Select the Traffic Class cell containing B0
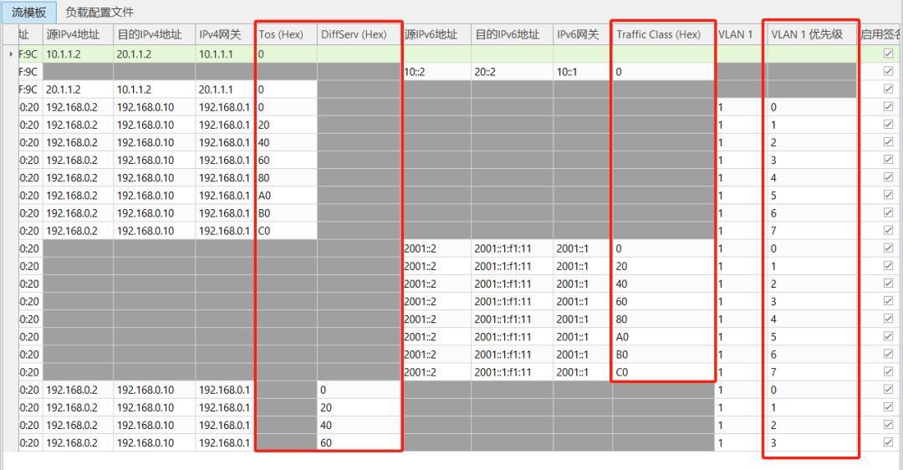The image size is (903, 470). 662,355
